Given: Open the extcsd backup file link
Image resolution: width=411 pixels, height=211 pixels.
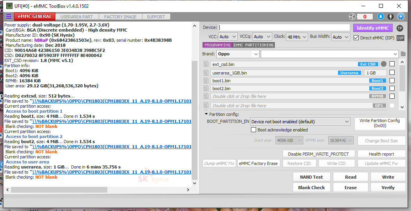Looking at the screenshot, I should pyautogui.click(x=111, y=101).
